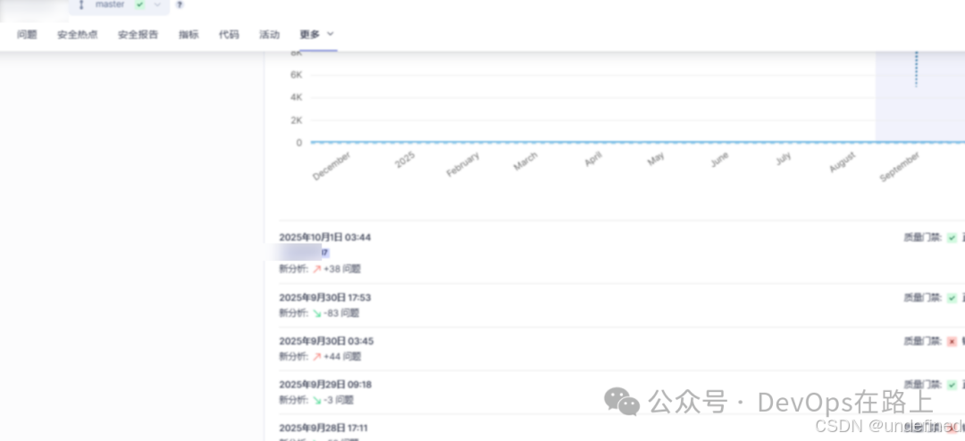Screen dimensions: 965x441
Task: Click the -3 问题 analysis result
Action: (339, 401)
